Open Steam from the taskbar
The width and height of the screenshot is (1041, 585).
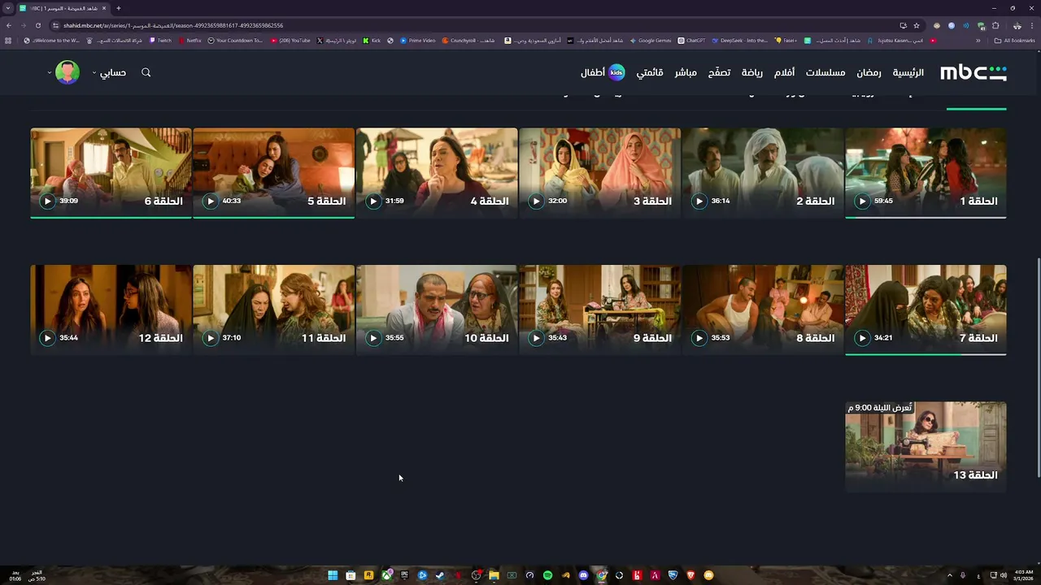(440, 575)
